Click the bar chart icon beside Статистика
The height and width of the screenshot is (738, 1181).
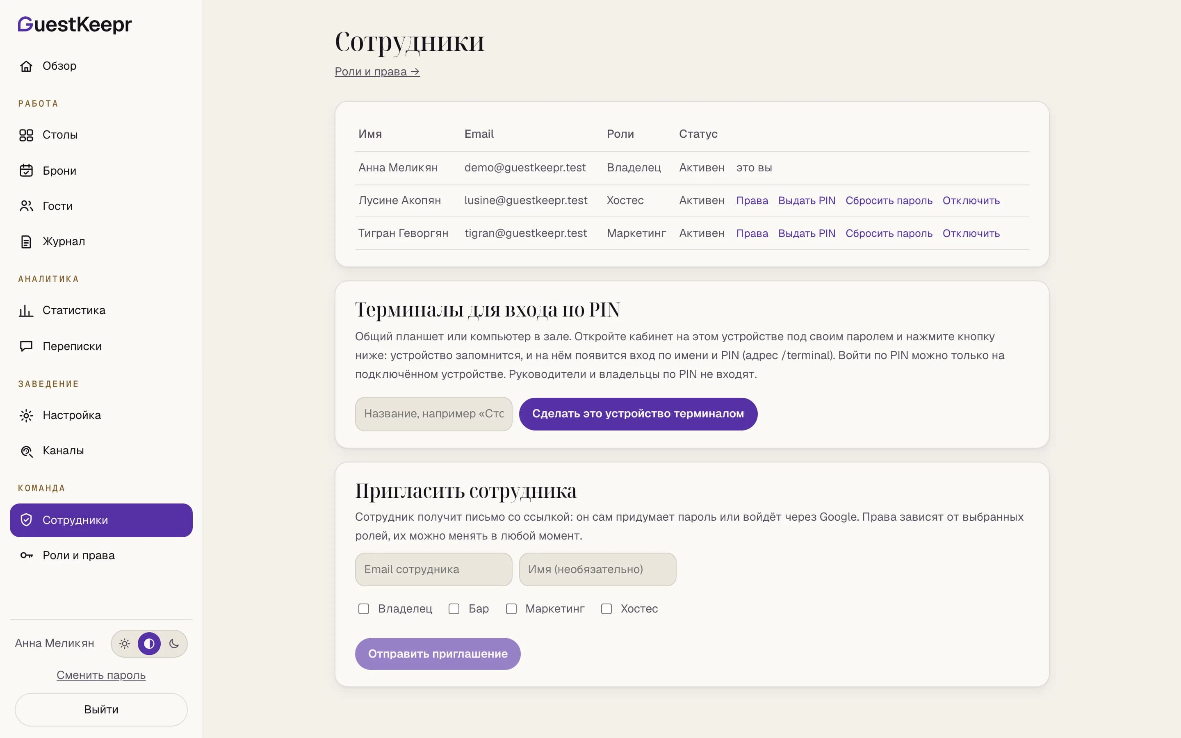click(x=26, y=310)
